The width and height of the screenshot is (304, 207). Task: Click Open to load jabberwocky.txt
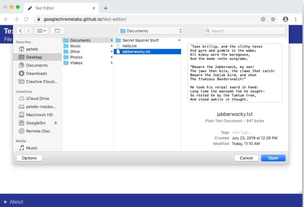pos(273,158)
